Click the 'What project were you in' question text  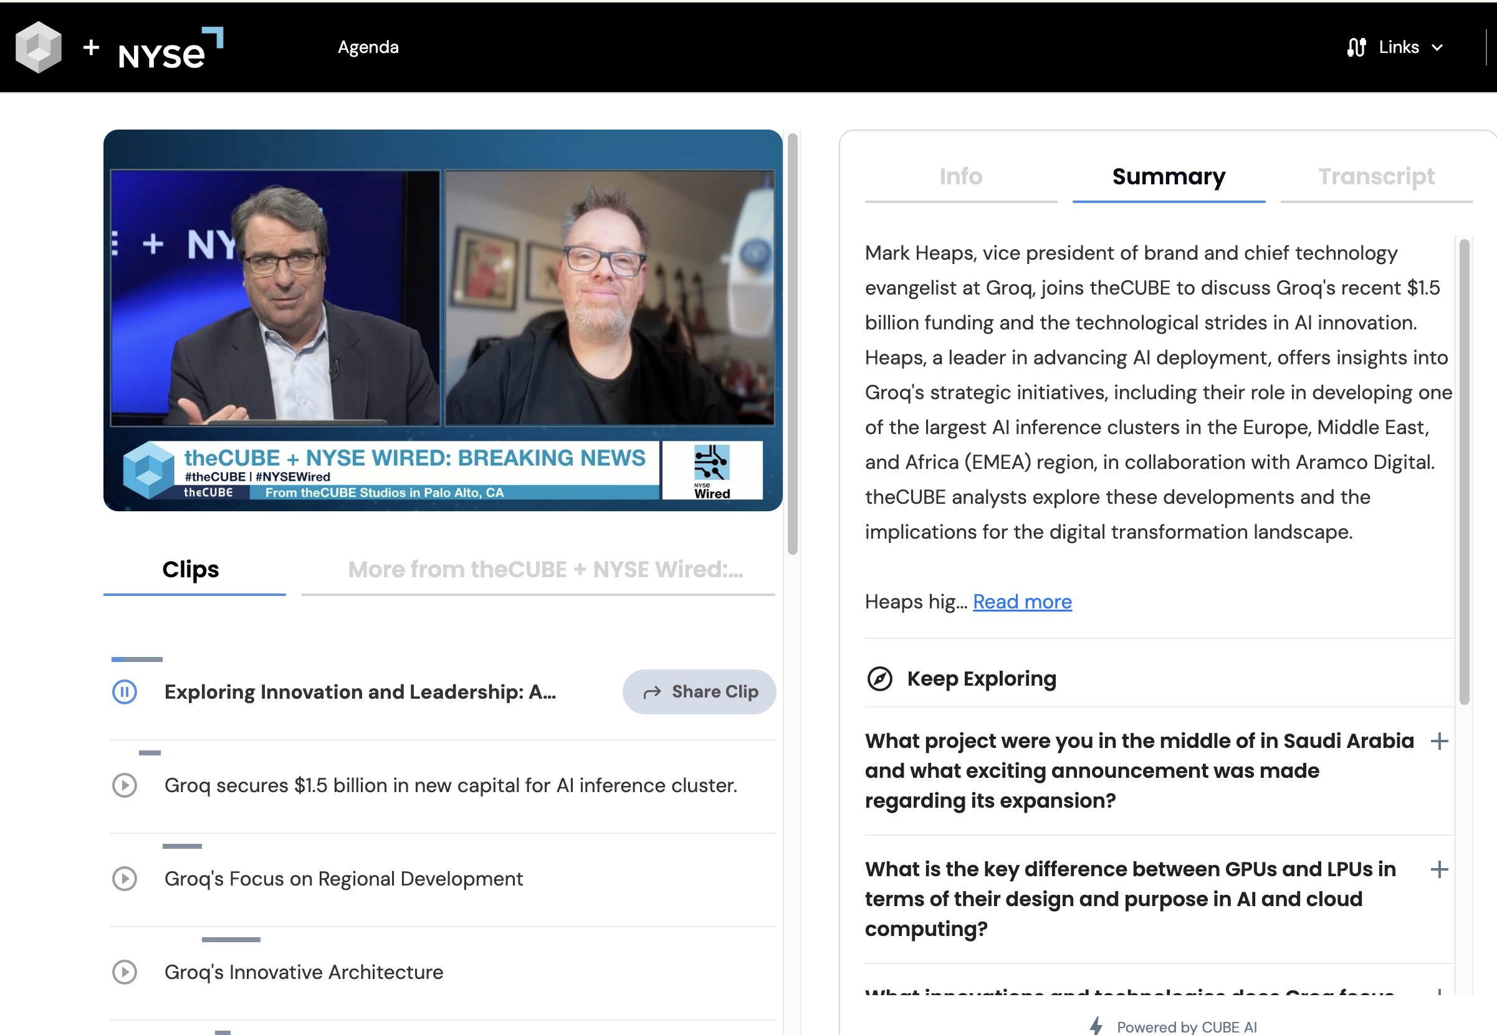click(1139, 771)
